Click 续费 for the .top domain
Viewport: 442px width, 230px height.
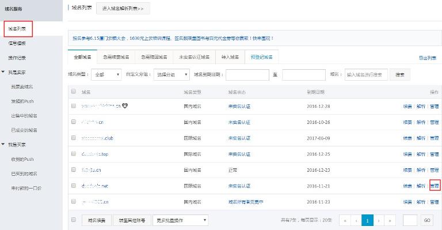[x=407, y=154]
